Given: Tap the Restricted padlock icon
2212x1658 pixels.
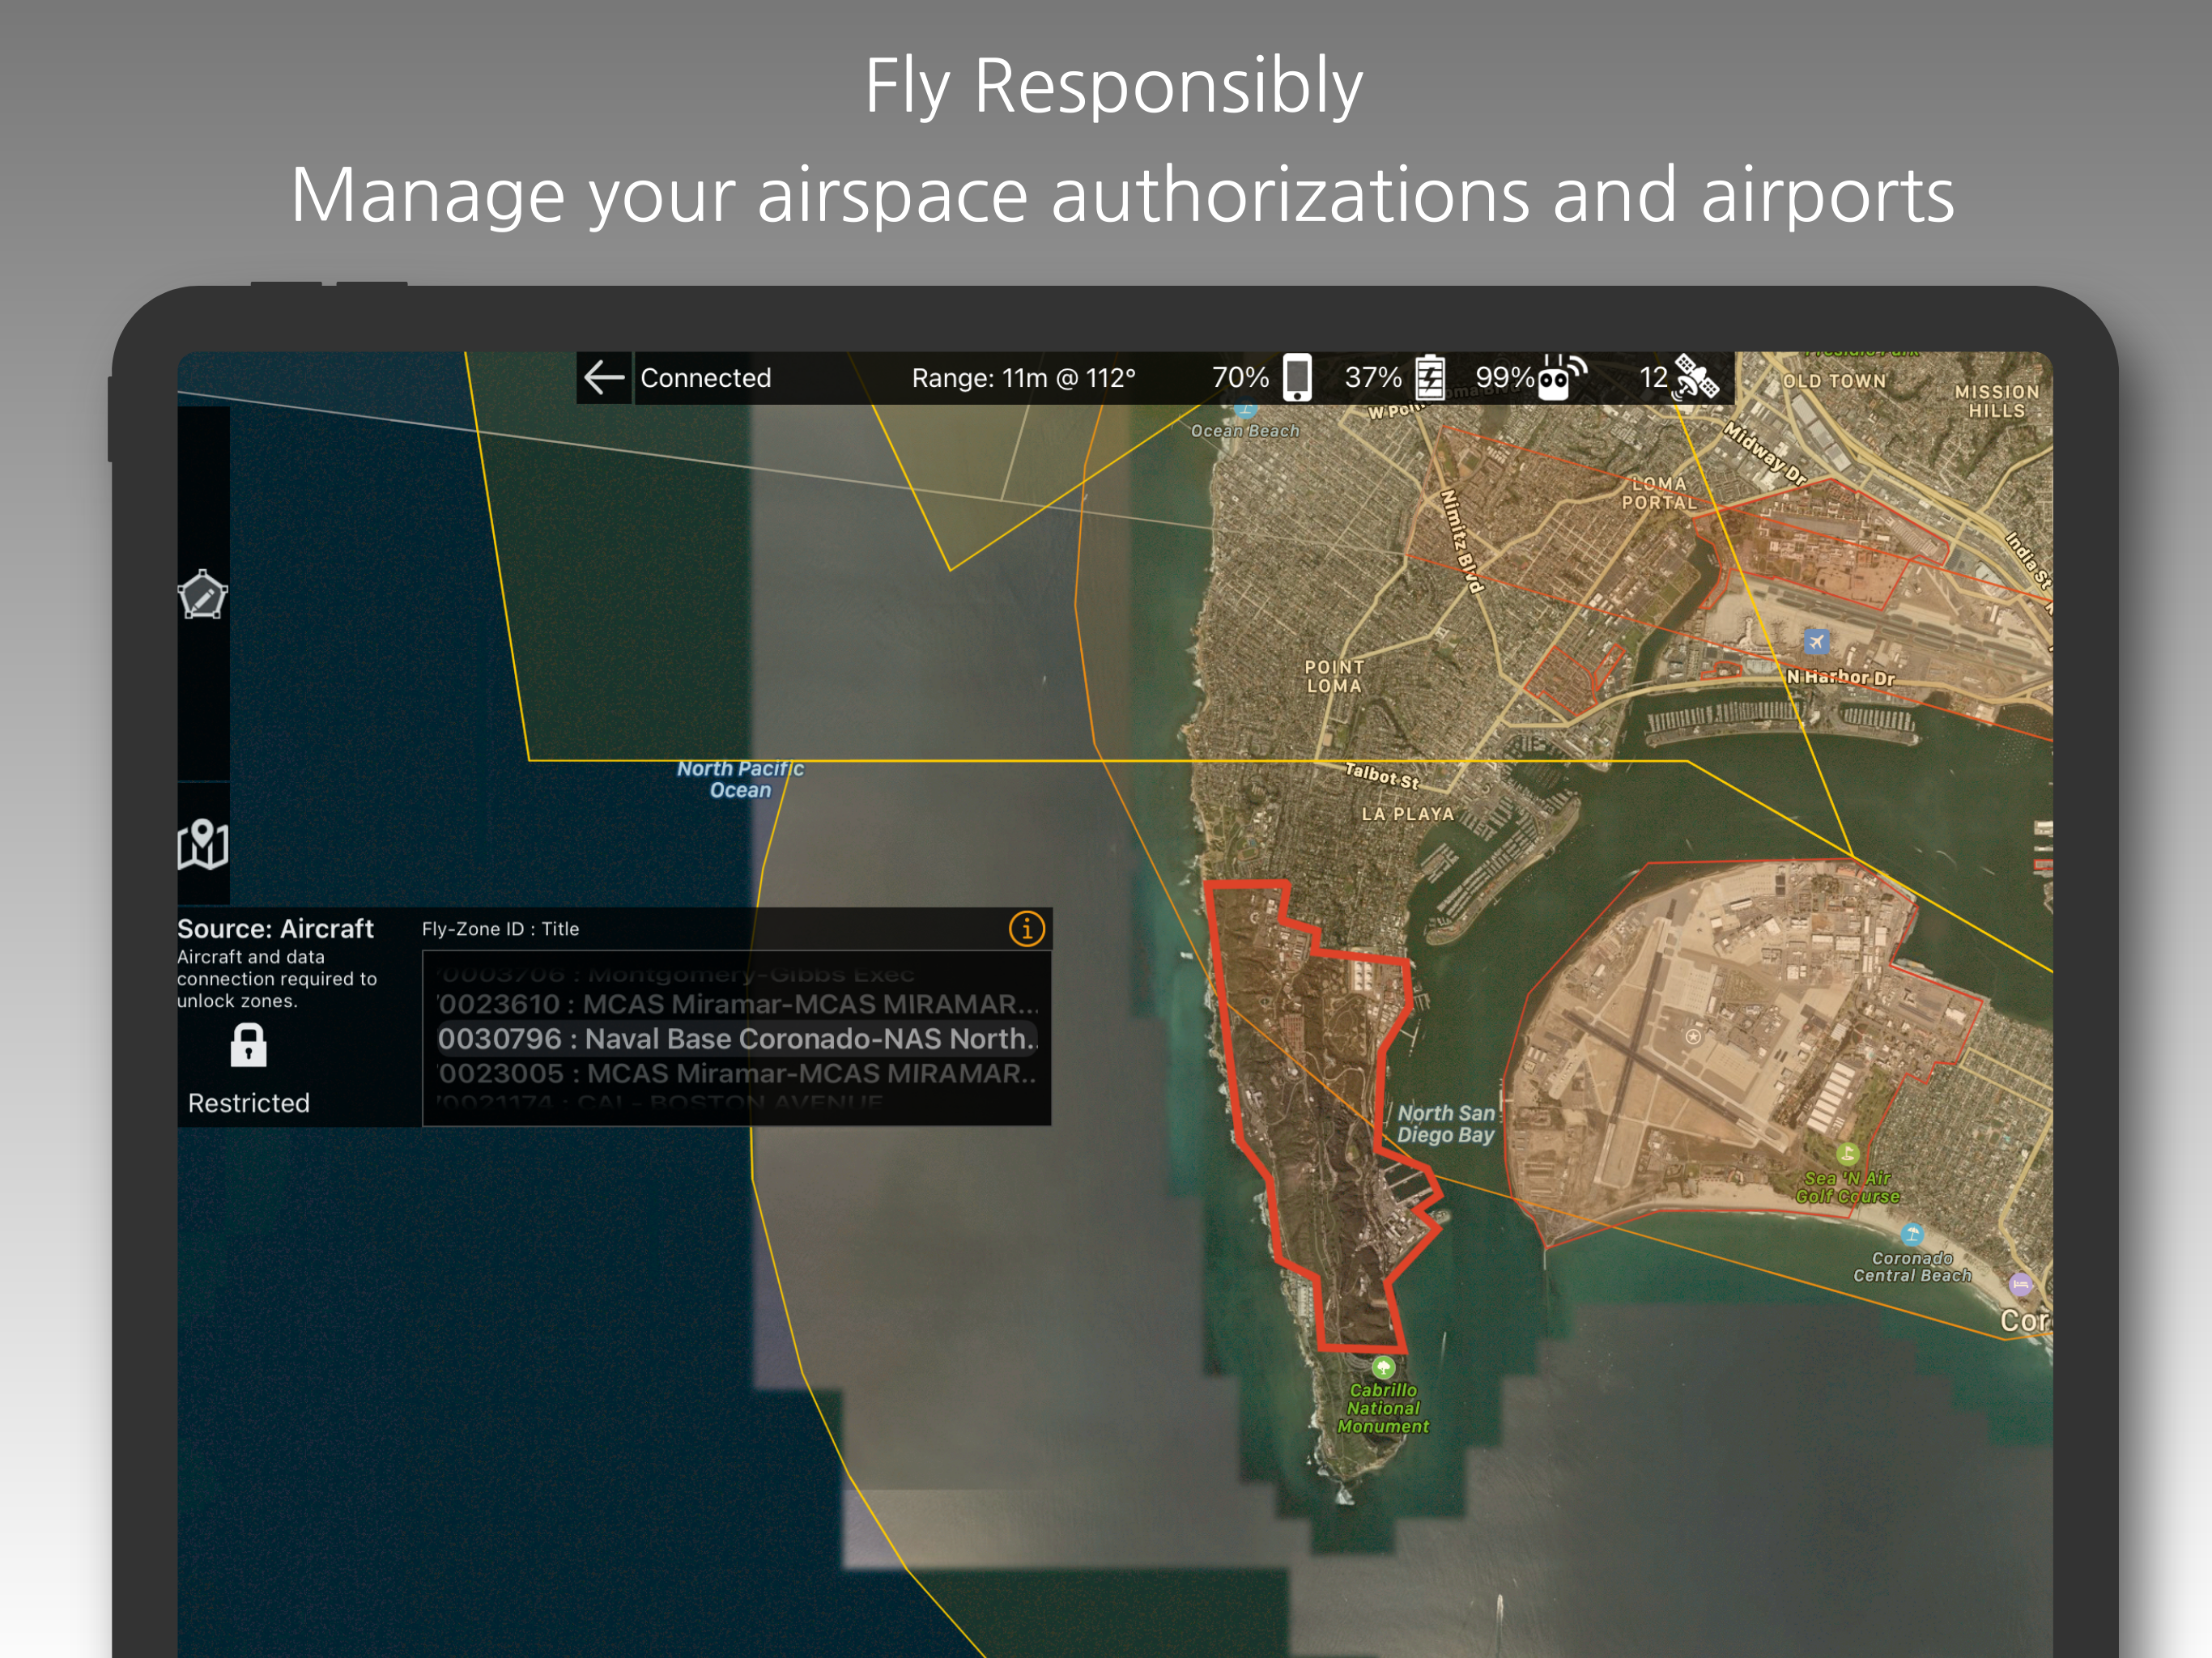Looking at the screenshot, I should click(x=248, y=1046).
